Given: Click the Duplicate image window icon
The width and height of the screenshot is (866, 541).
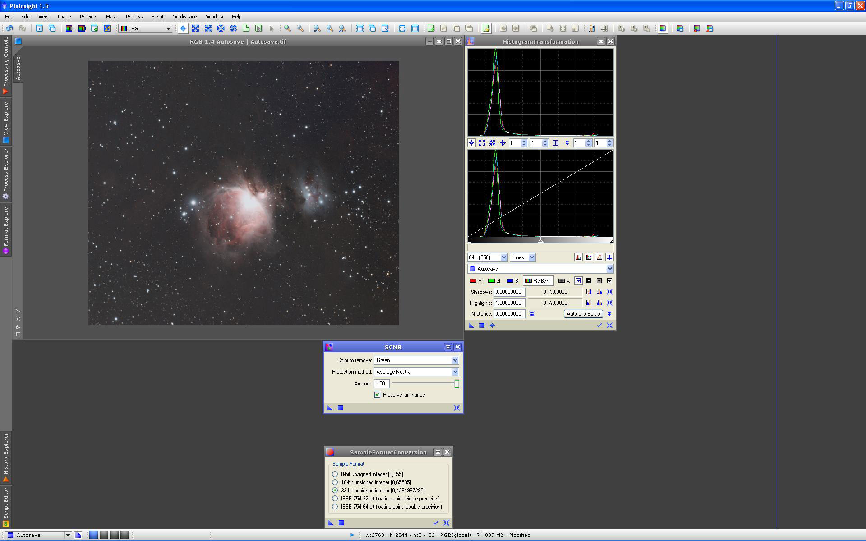Looking at the screenshot, I should pyautogui.click(x=52, y=28).
